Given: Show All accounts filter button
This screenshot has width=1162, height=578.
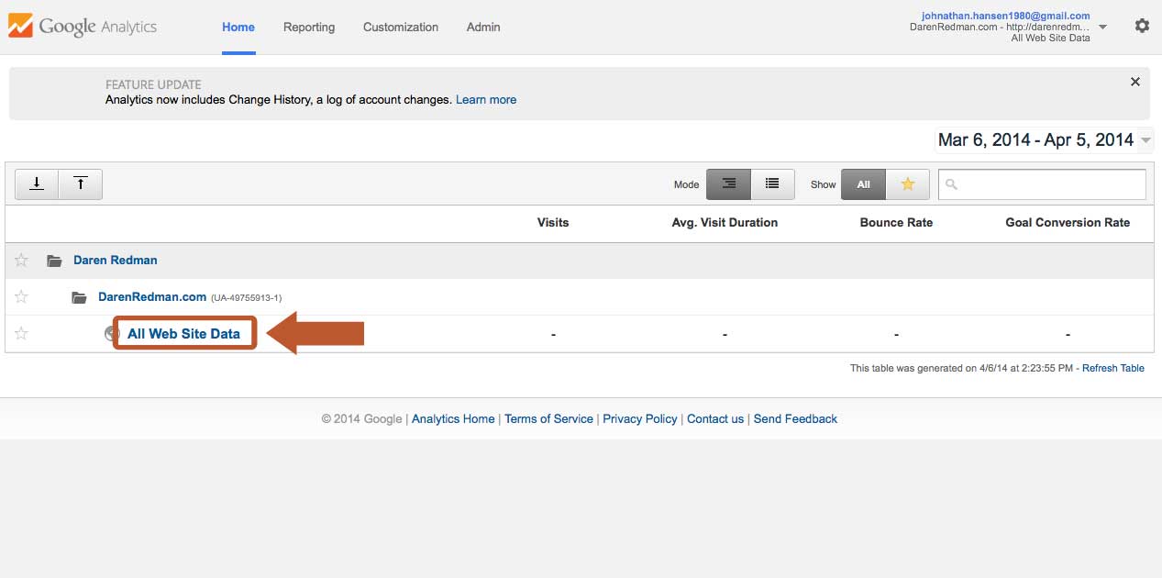Looking at the screenshot, I should click(863, 184).
